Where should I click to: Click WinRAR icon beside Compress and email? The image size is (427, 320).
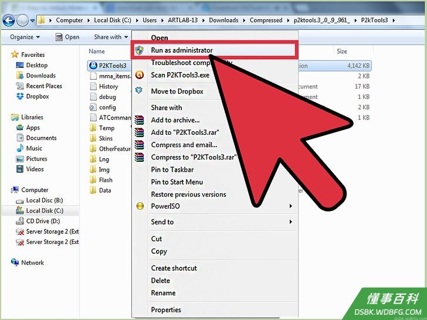[139, 145]
